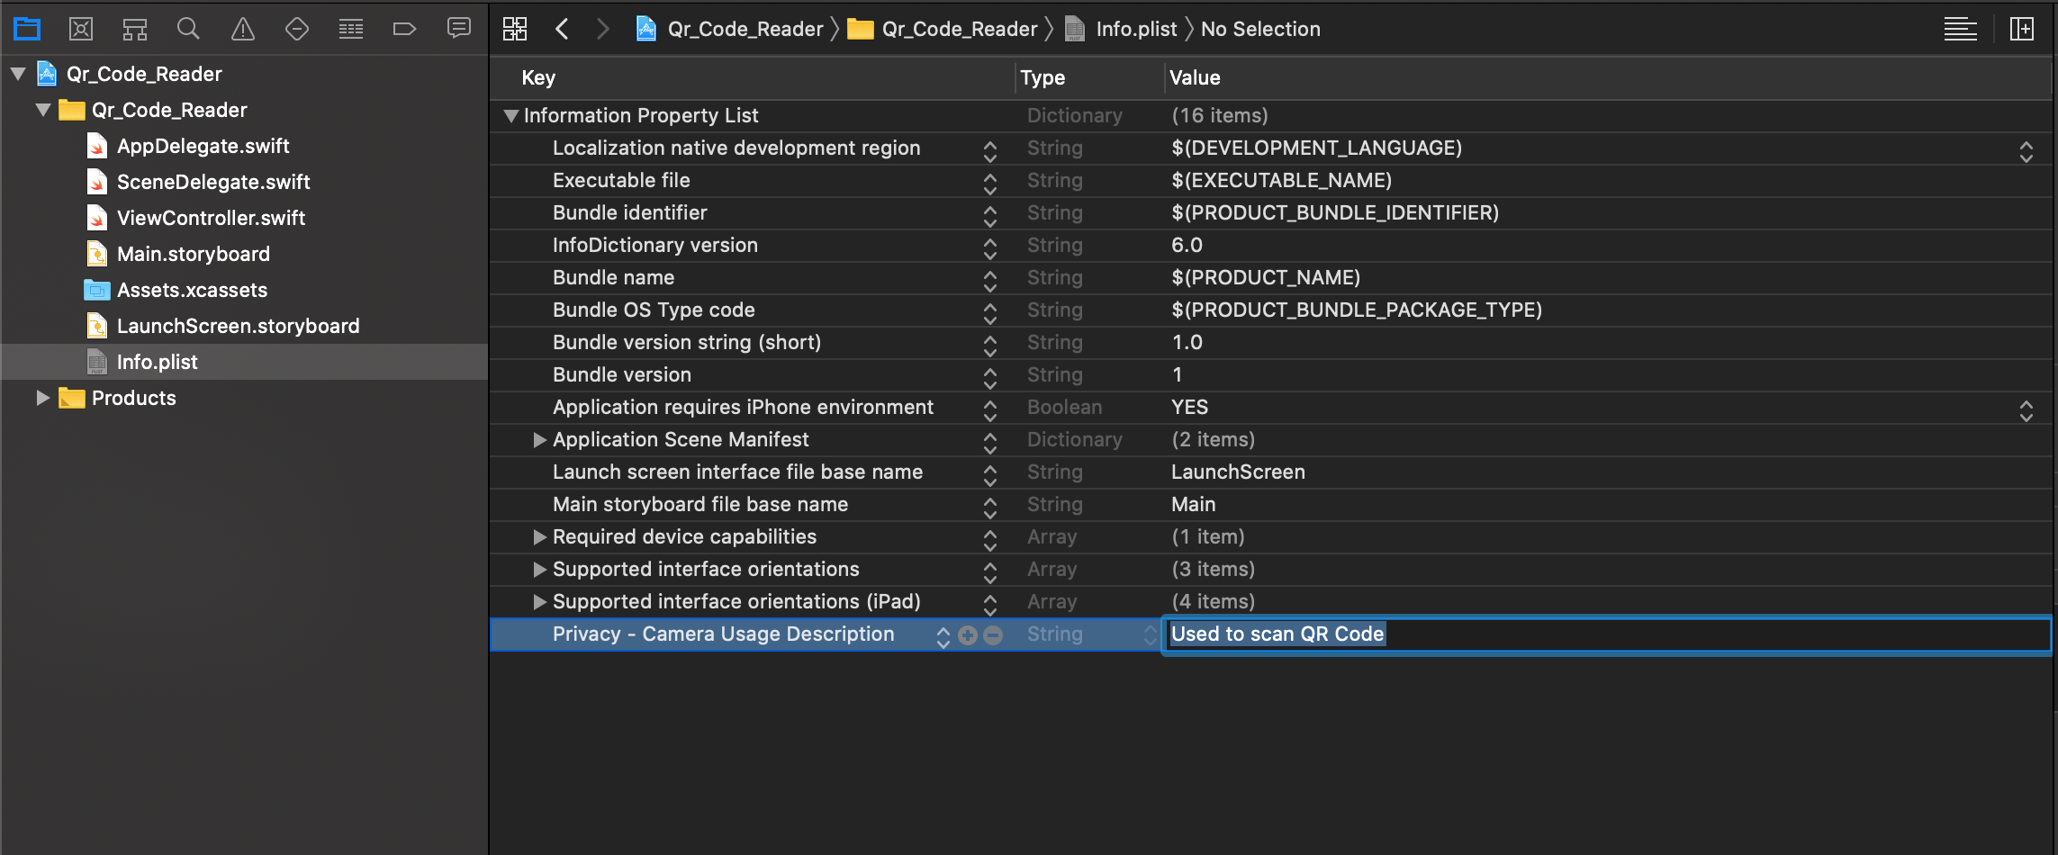Screen dimensions: 2058x855
Task: Open the editor options lines icon
Action: coord(1960,29)
